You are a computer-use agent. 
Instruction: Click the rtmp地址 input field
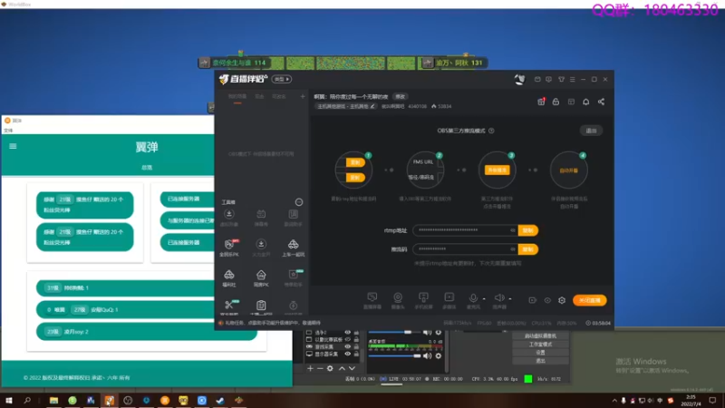click(465, 230)
